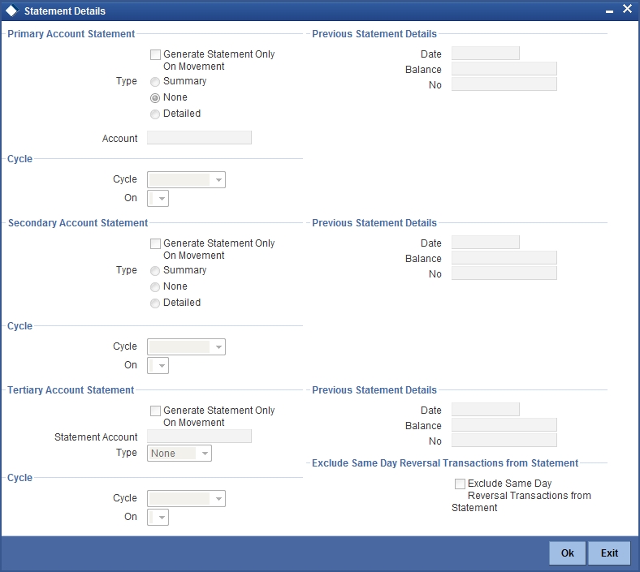Click Secondary Previous Statement No field
Image resolution: width=640 pixels, height=572 pixels.
coord(504,273)
